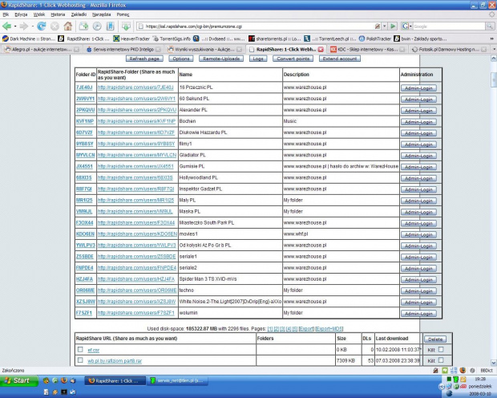
Task: Open the TorrentGigs.info bookmark
Action: tap(172, 39)
